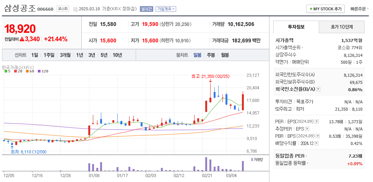Click the 실시간 badge button
Viewport: 373px width, 182px height.
click(x=146, y=9)
